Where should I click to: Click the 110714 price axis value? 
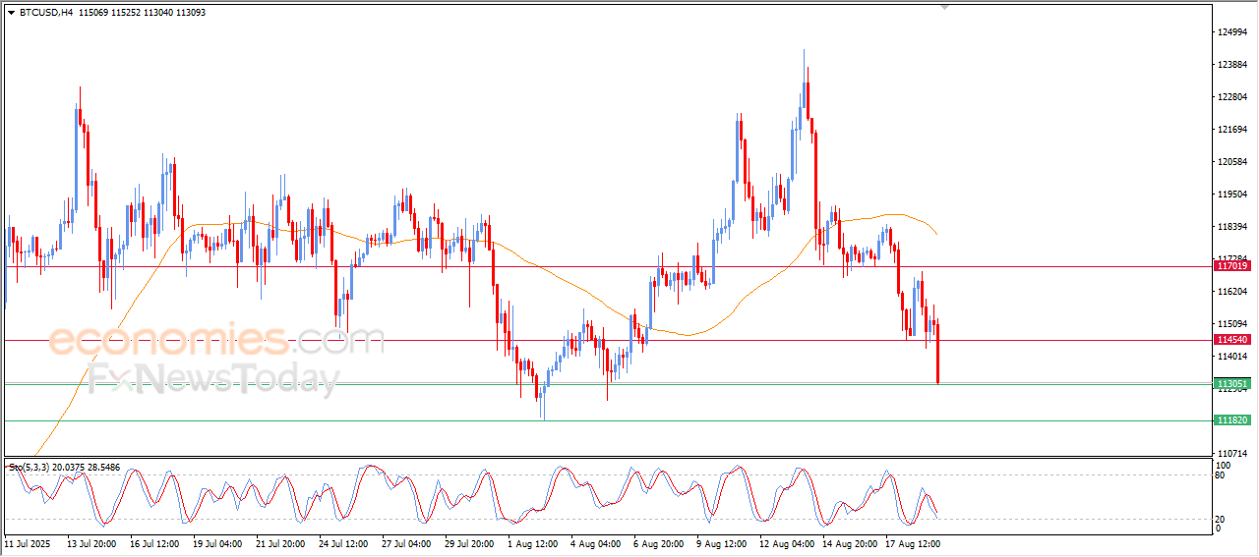(x=1232, y=454)
